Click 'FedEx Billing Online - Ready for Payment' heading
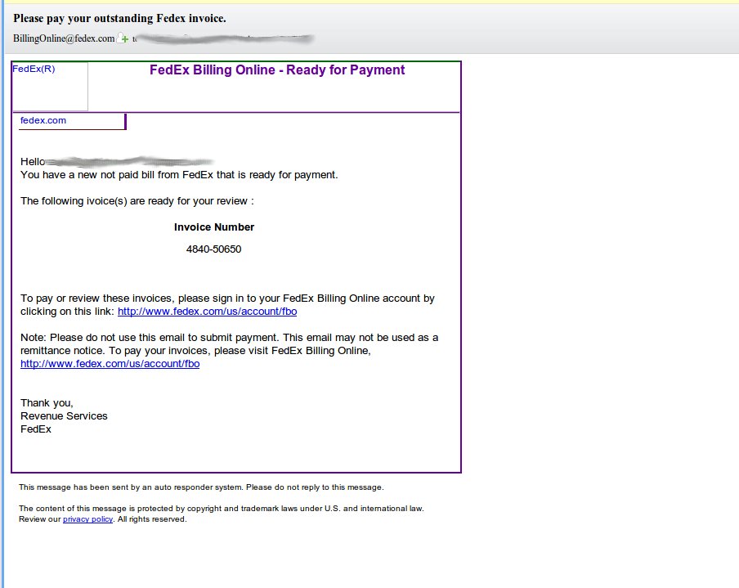This screenshot has width=739, height=588. click(x=277, y=70)
